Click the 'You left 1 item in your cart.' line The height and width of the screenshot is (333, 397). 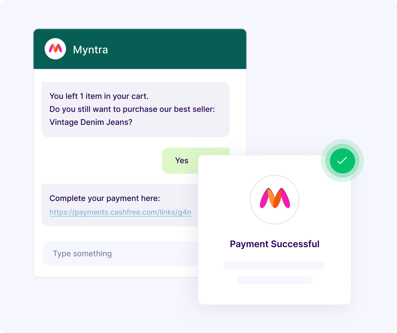click(99, 96)
